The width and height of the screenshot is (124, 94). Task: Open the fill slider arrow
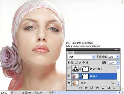[118, 62]
